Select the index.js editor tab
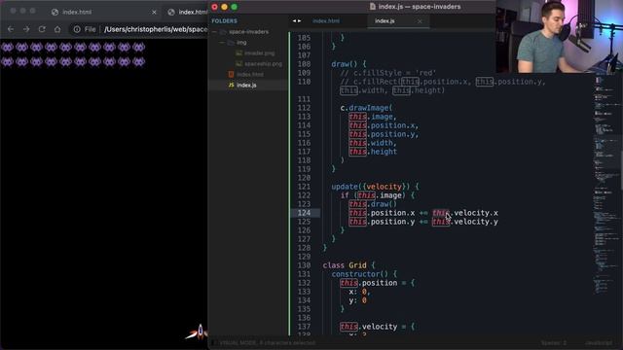The image size is (623, 350). pyautogui.click(x=385, y=21)
